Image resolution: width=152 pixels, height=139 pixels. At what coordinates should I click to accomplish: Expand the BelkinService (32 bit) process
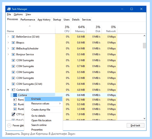(8, 37)
